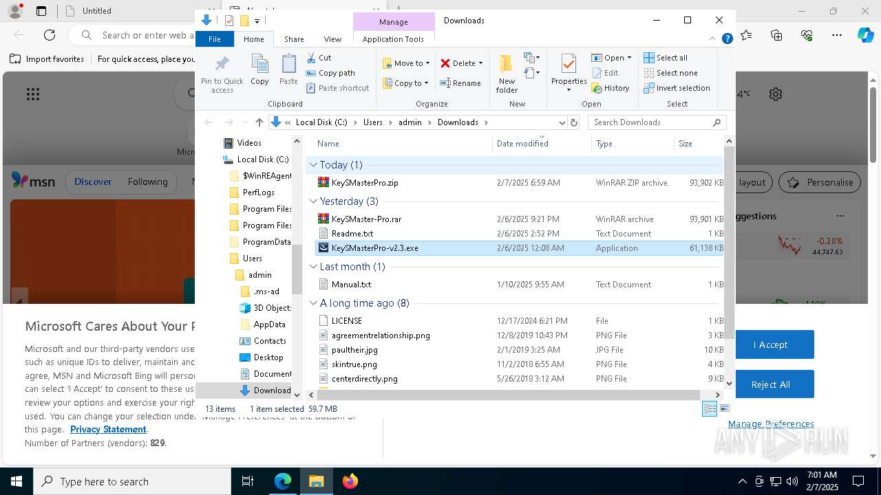Open Copy to dropdown

[406, 83]
